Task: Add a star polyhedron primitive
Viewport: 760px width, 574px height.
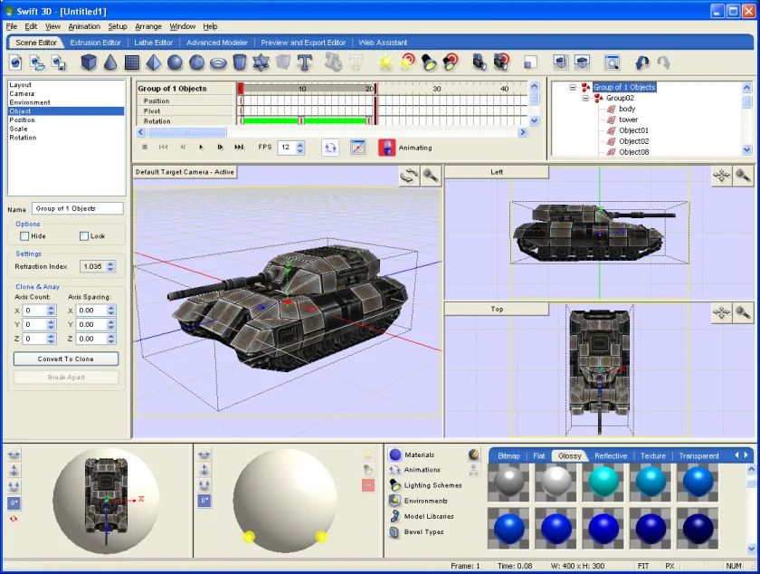Action: coord(261,62)
